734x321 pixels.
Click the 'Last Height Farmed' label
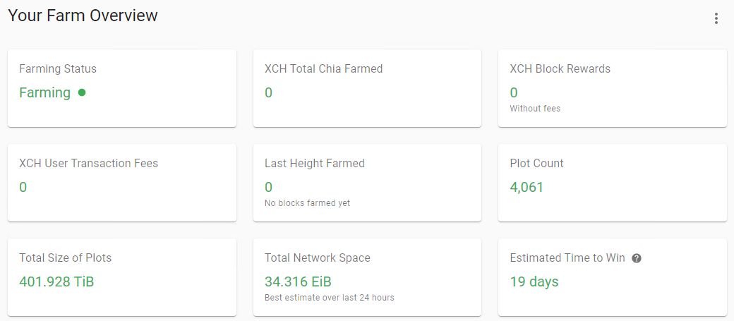click(314, 164)
